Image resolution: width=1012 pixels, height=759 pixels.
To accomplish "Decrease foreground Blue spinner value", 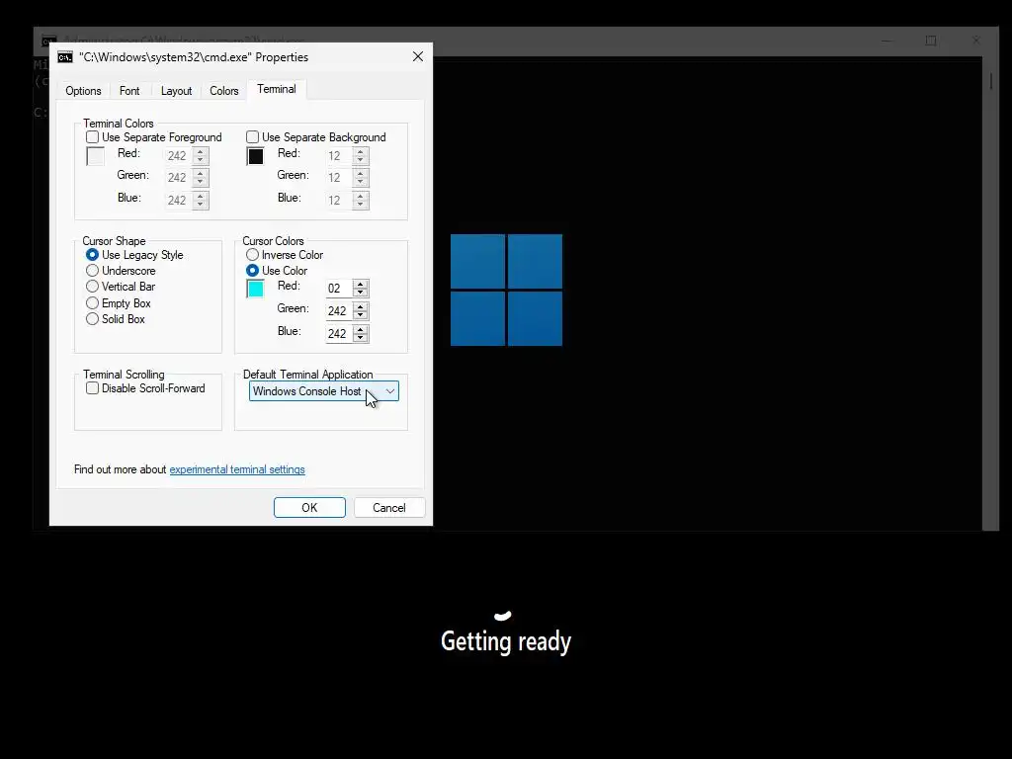I will (201, 205).
